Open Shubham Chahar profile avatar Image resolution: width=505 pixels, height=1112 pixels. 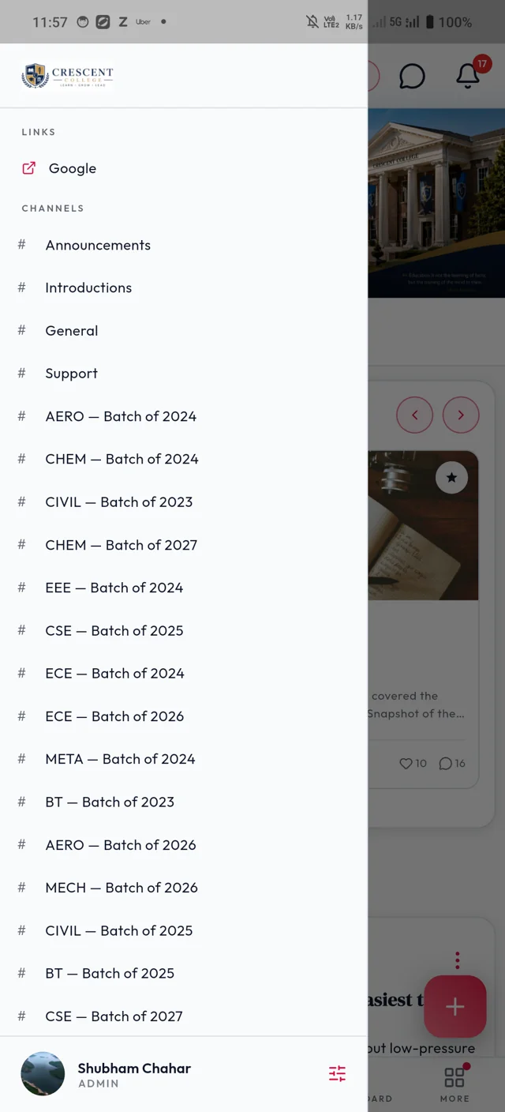click(43, 1073)
